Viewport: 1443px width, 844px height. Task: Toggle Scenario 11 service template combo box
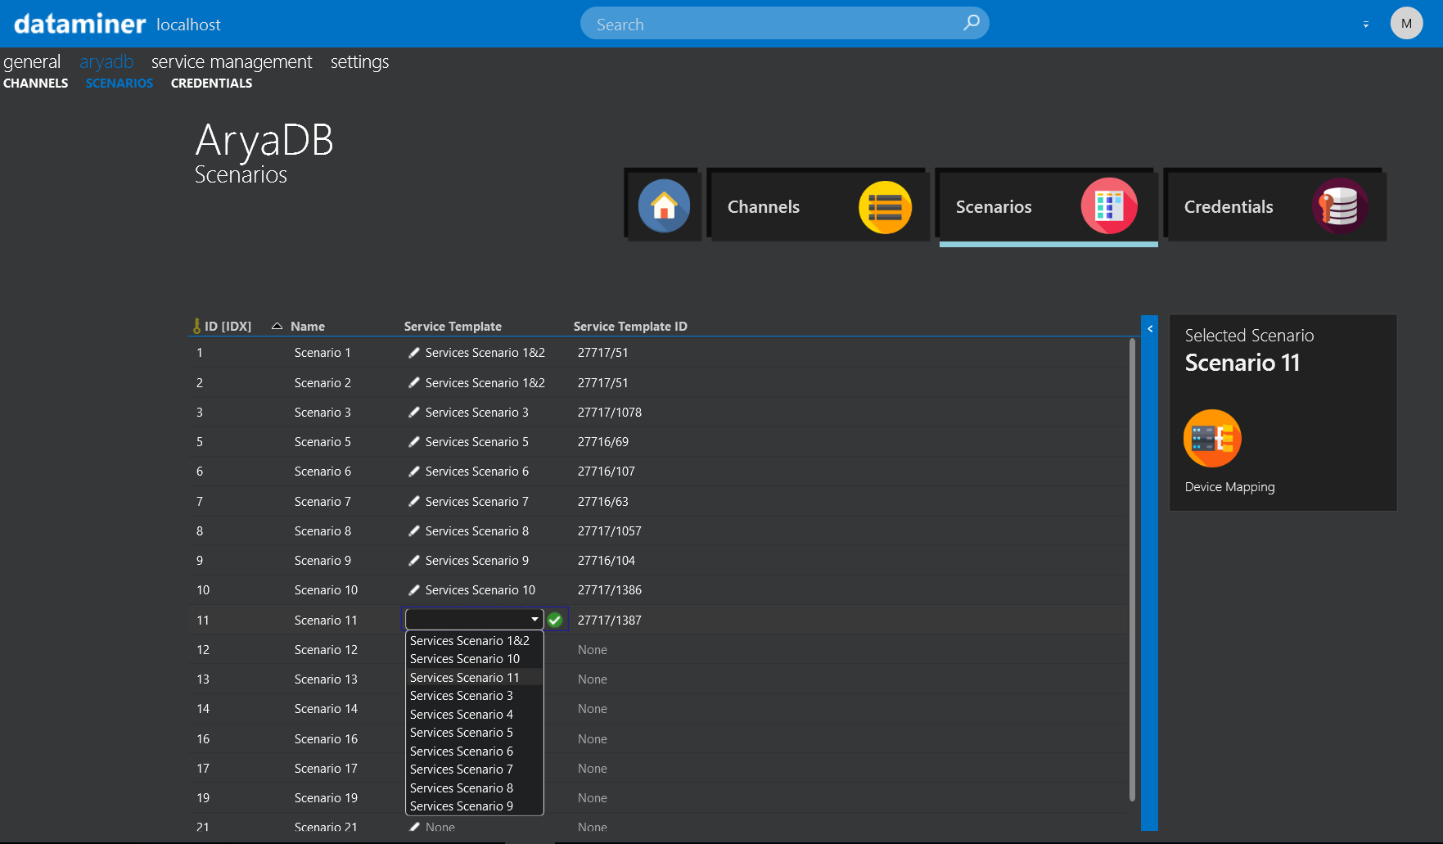click(x=474, y=620)
